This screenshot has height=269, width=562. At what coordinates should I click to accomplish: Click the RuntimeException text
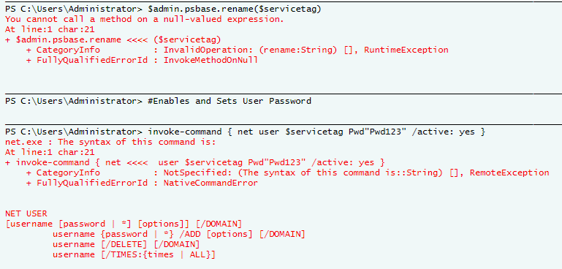pyautogui.click(x=406, y=50)
